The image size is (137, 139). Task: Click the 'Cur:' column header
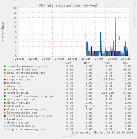tap(68, 63)
